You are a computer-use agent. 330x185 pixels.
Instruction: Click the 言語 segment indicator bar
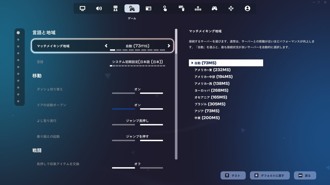click(x=137, y=66)
